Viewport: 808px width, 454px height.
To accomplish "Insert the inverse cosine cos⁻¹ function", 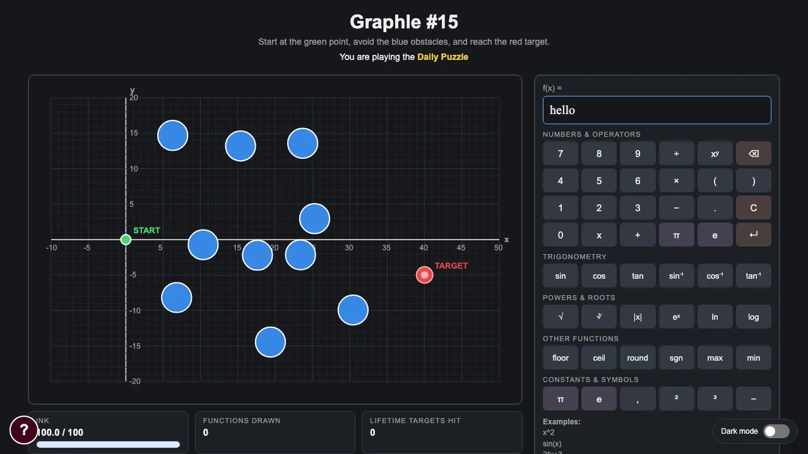I will [x=715, y=276].
